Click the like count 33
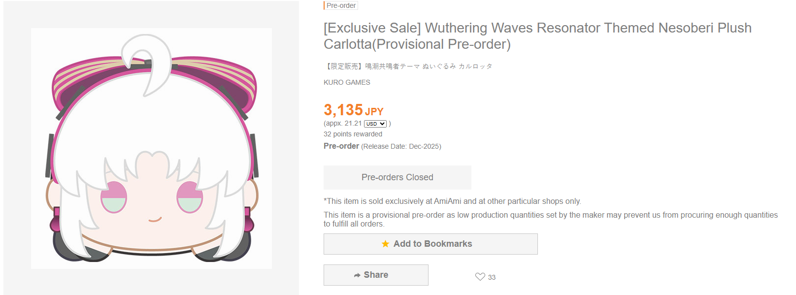The image size is (796, 295). (492, 277)
